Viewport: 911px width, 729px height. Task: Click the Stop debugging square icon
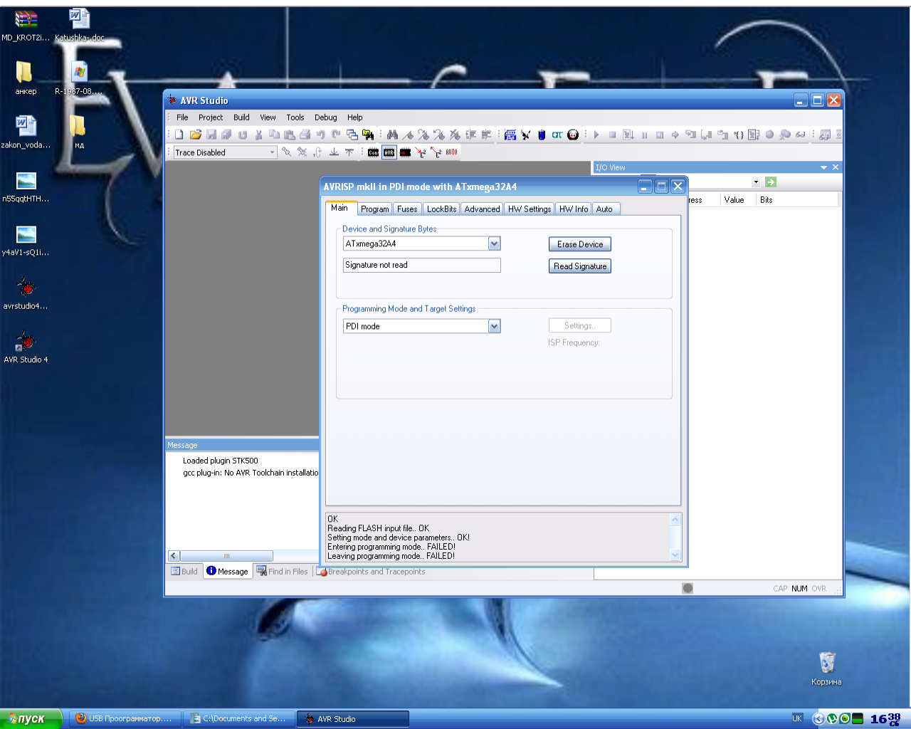[612, 135]
